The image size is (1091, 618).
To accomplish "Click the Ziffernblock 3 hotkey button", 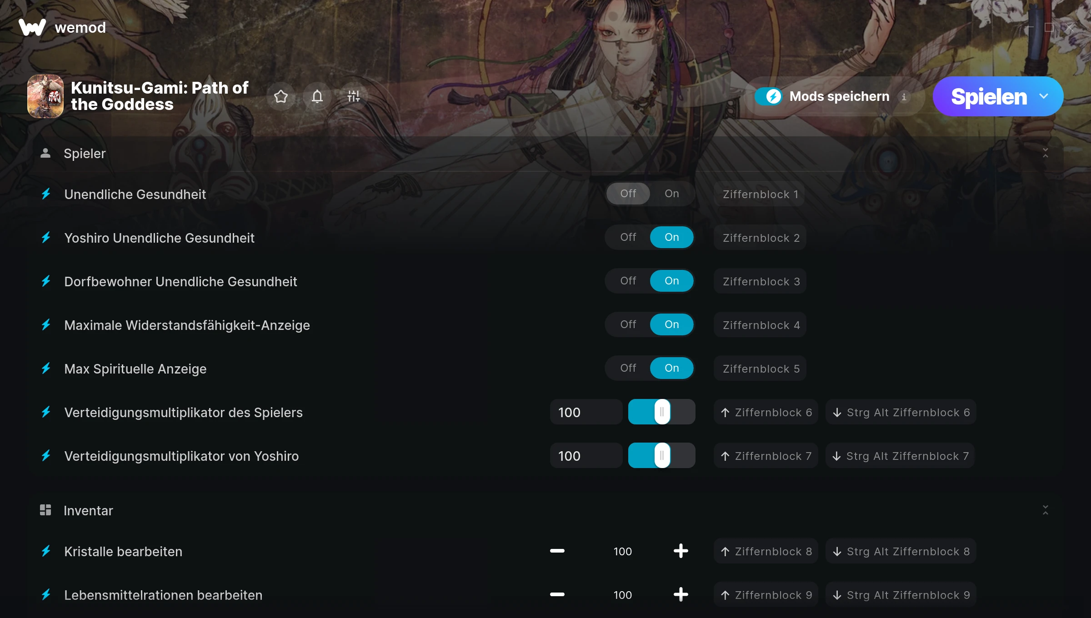I will pyautogui.click(x=761, y=281).
